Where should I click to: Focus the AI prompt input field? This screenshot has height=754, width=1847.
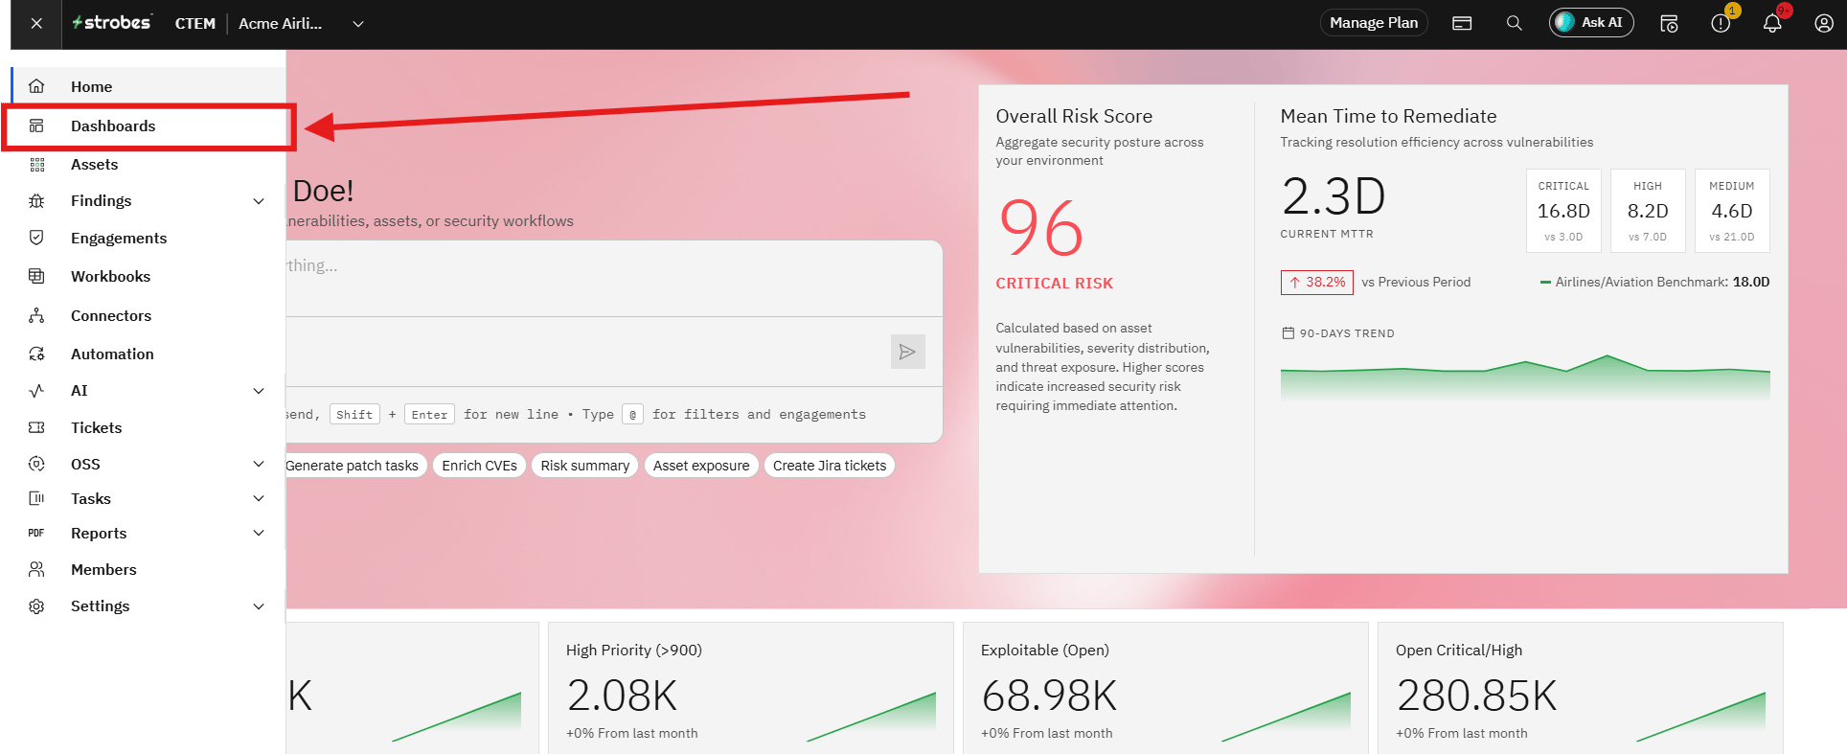[x=613, y=278]
